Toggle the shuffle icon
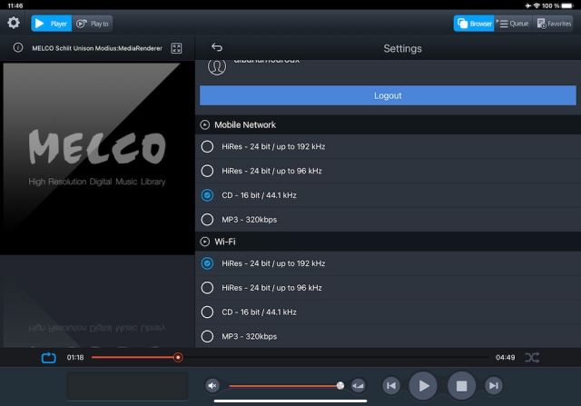Viewport: 581px width, 406px height. pos(532,358)
